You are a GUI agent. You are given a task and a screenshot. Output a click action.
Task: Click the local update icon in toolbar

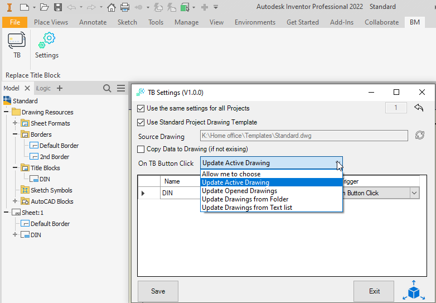tap(158, 7)
